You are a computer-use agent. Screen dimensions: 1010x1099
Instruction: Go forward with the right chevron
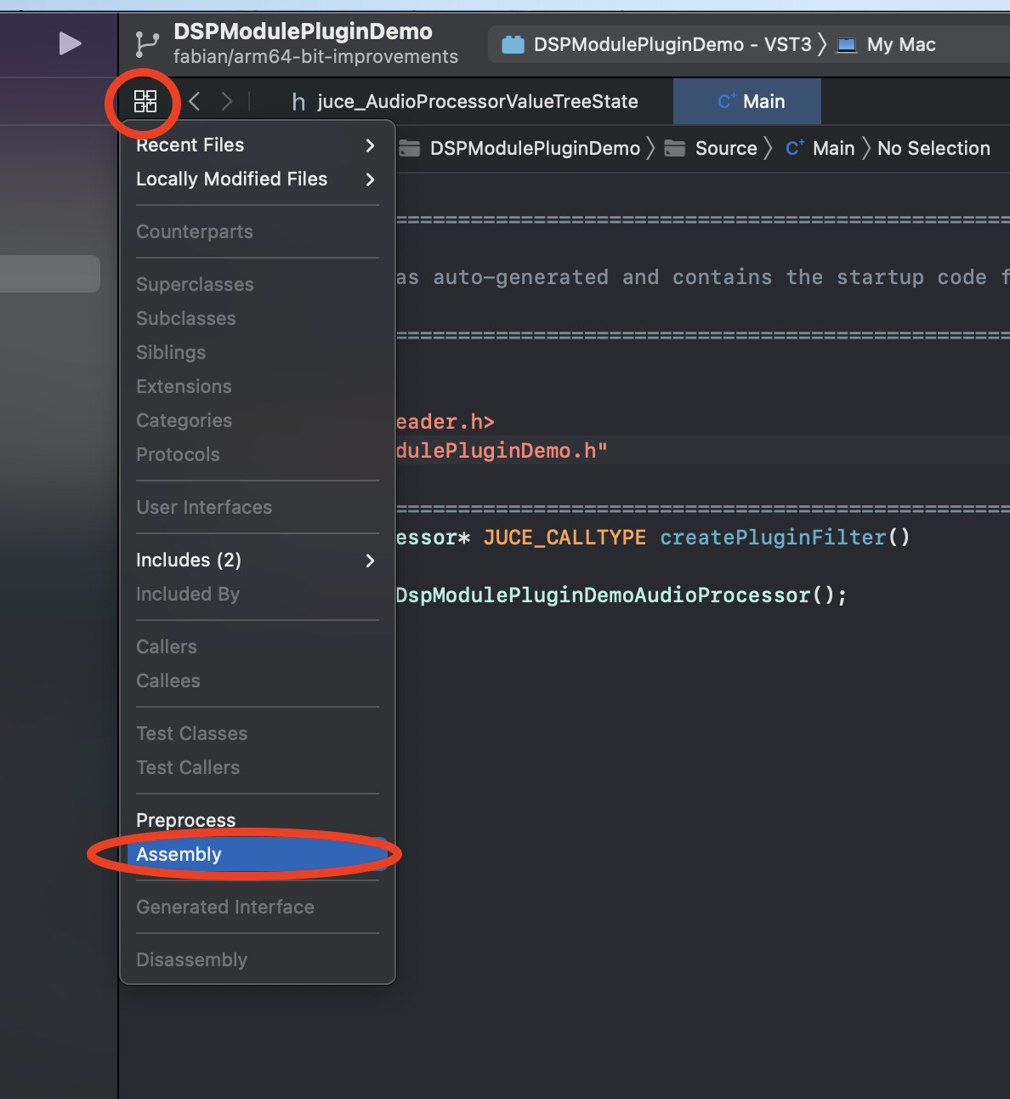[x=226, y=101]
